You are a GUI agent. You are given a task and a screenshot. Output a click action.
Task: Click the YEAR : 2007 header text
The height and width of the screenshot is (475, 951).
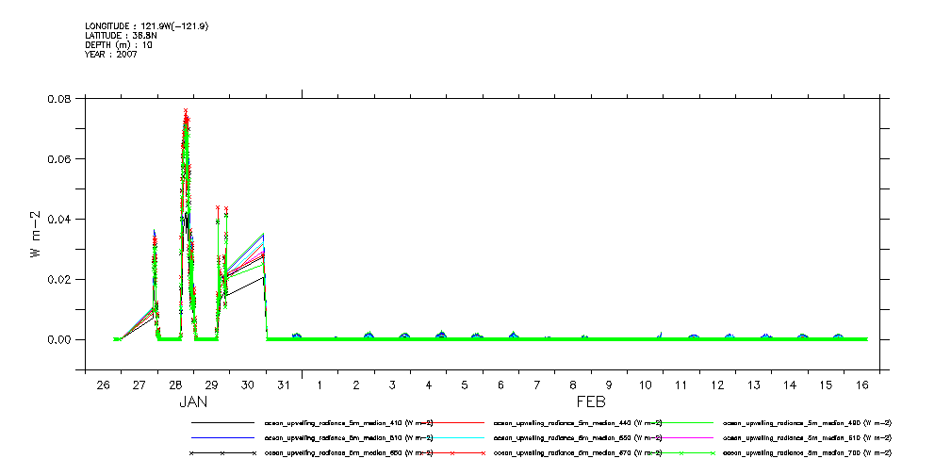tap(111, 55)
